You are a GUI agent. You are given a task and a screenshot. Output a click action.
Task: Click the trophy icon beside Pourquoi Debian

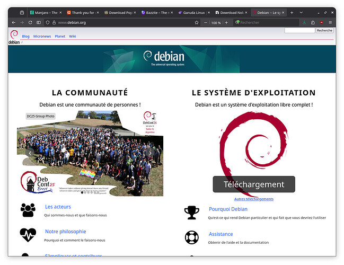pos(191,213)
